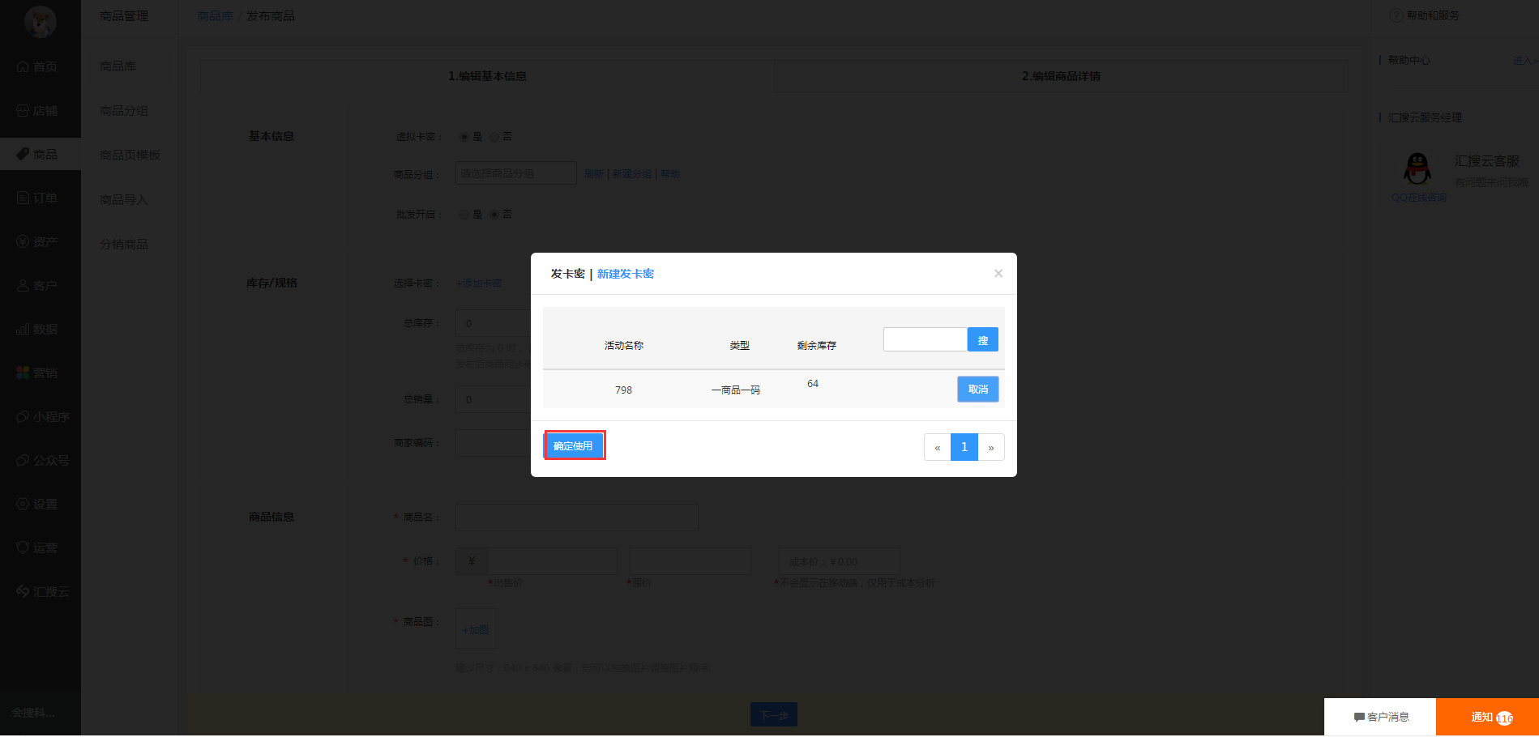This screenshot has width=1539, height=737.
Task: Open the 资产 assets icon
Action: (x=23, y=241)
